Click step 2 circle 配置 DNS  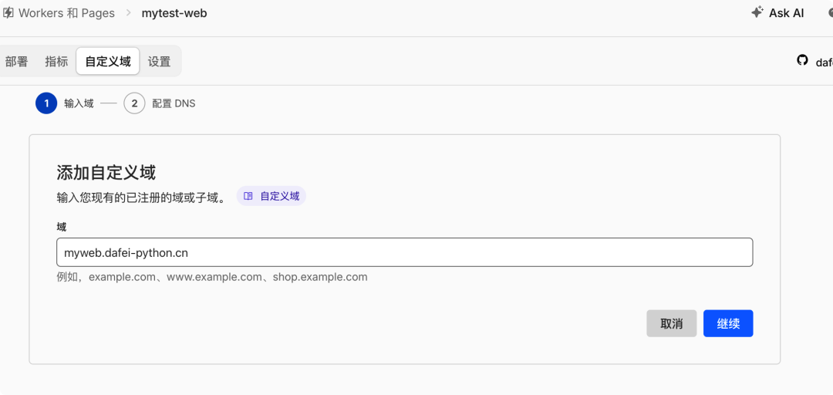pyautogui.click(x=134, y=103)
